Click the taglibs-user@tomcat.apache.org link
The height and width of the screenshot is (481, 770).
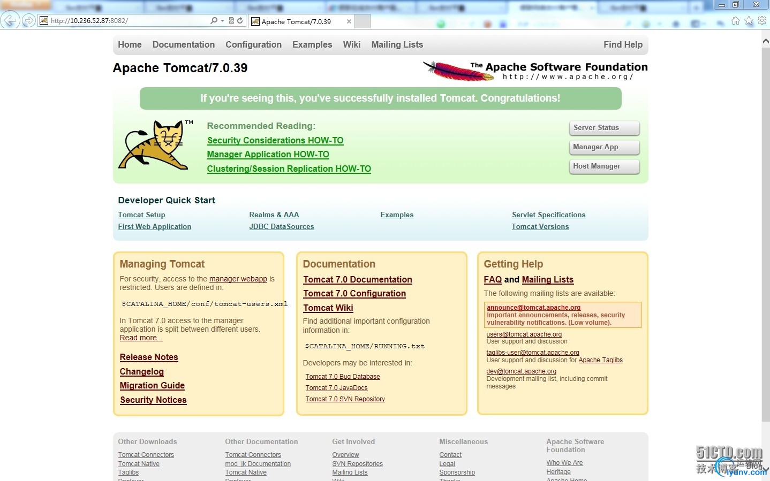tap(533, 353)
